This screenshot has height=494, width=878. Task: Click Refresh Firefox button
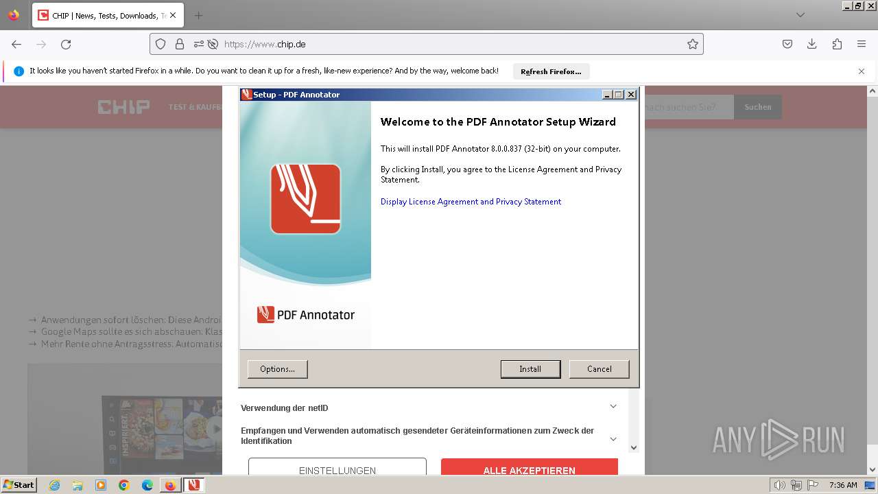551,71
